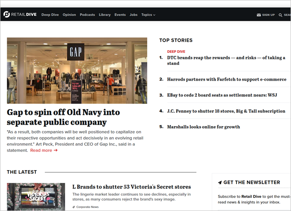Viewport: 291px width, 211px height.
Task: Click the Gap storefront featured image
Action: 77,71
